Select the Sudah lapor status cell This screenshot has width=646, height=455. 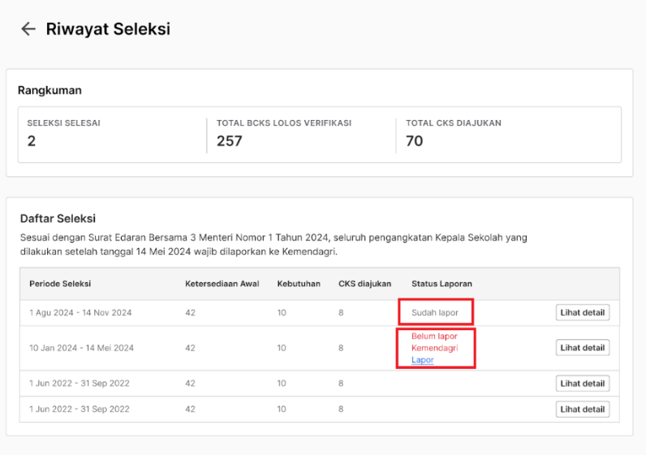click(x=435, y=312)
